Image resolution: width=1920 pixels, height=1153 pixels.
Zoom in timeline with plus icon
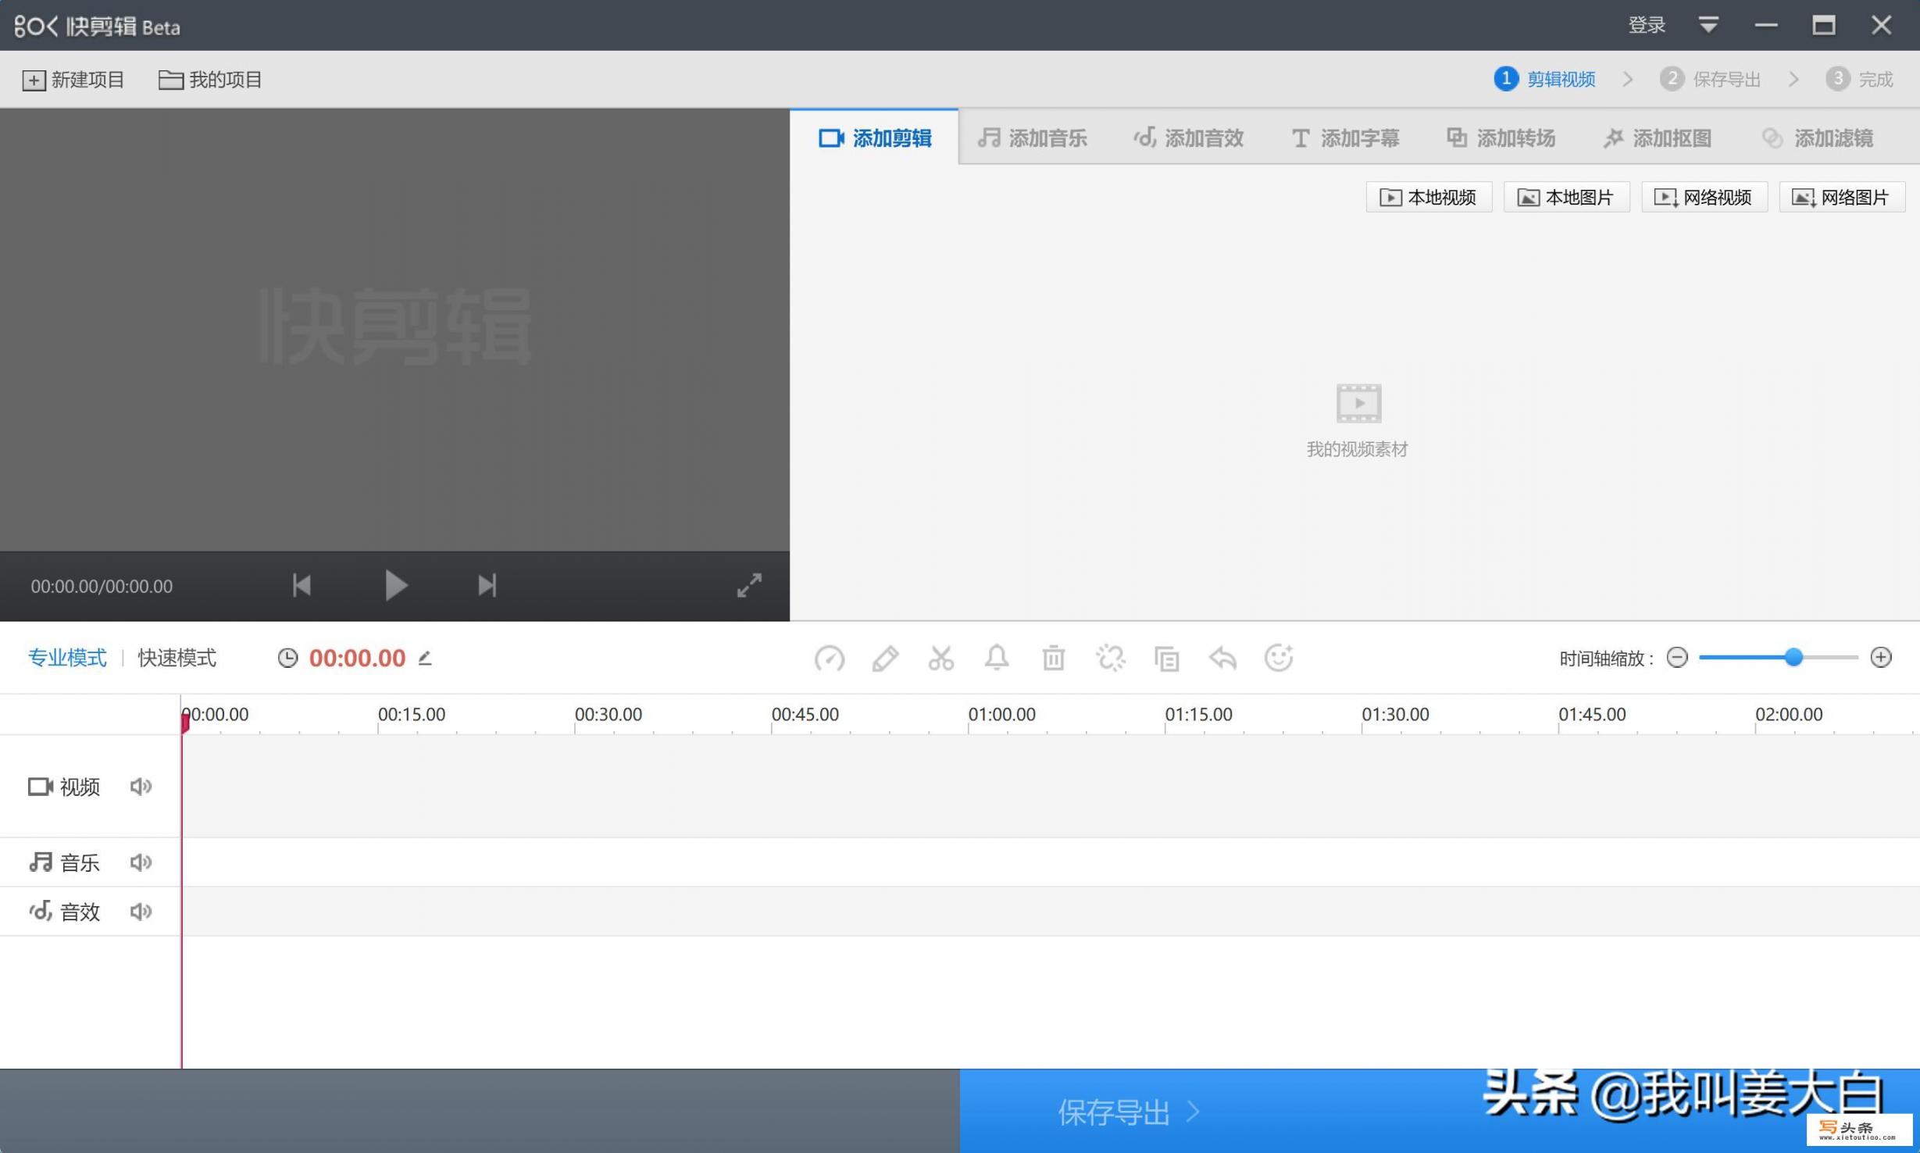pos(1881,658)
